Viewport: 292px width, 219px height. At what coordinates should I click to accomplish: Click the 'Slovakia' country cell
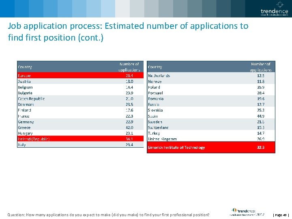155,110
